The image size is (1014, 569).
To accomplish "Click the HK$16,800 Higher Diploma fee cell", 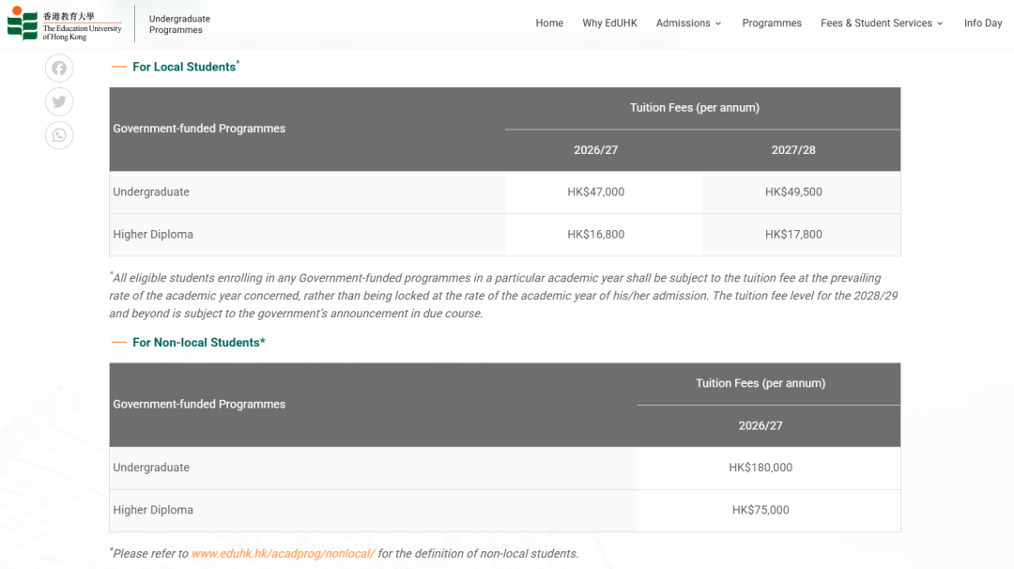I will pyautogui.click(x=595, y=235).
